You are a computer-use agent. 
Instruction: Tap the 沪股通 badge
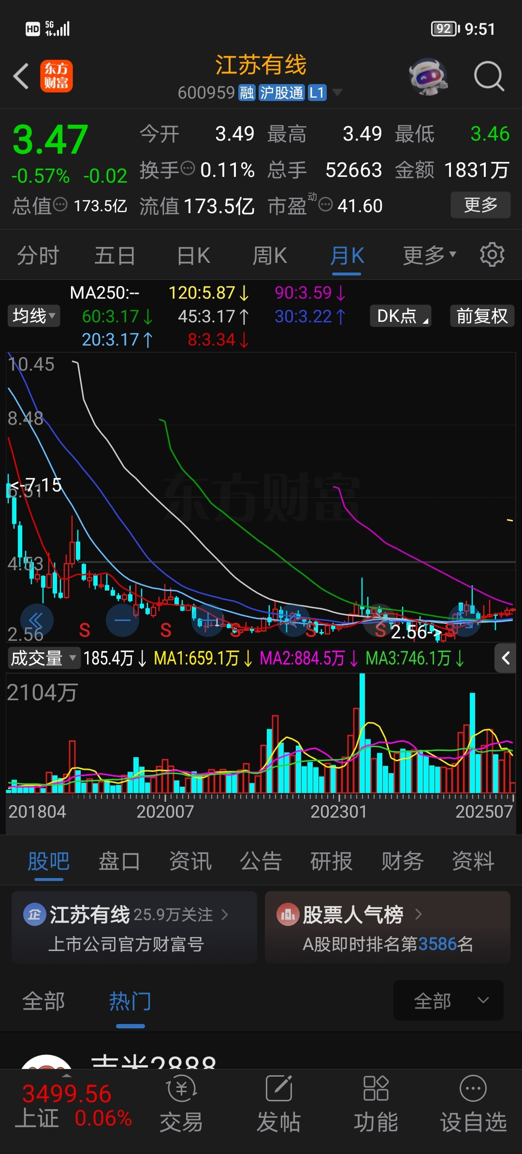coord(282,92)
